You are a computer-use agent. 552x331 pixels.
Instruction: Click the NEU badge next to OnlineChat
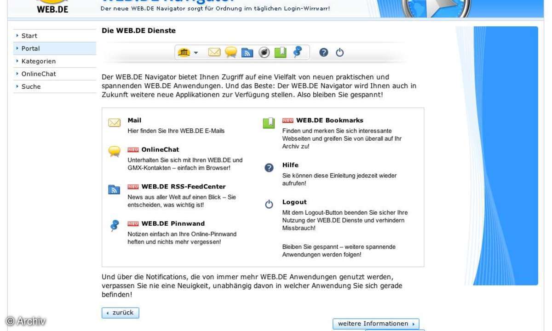pos(133,150)
